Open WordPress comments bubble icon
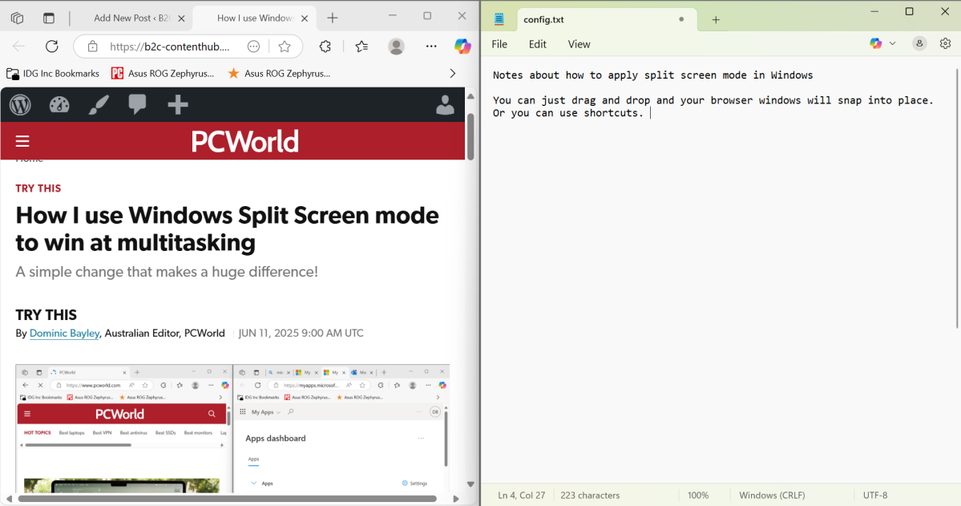The image size is (961, 506). point(137,105)
